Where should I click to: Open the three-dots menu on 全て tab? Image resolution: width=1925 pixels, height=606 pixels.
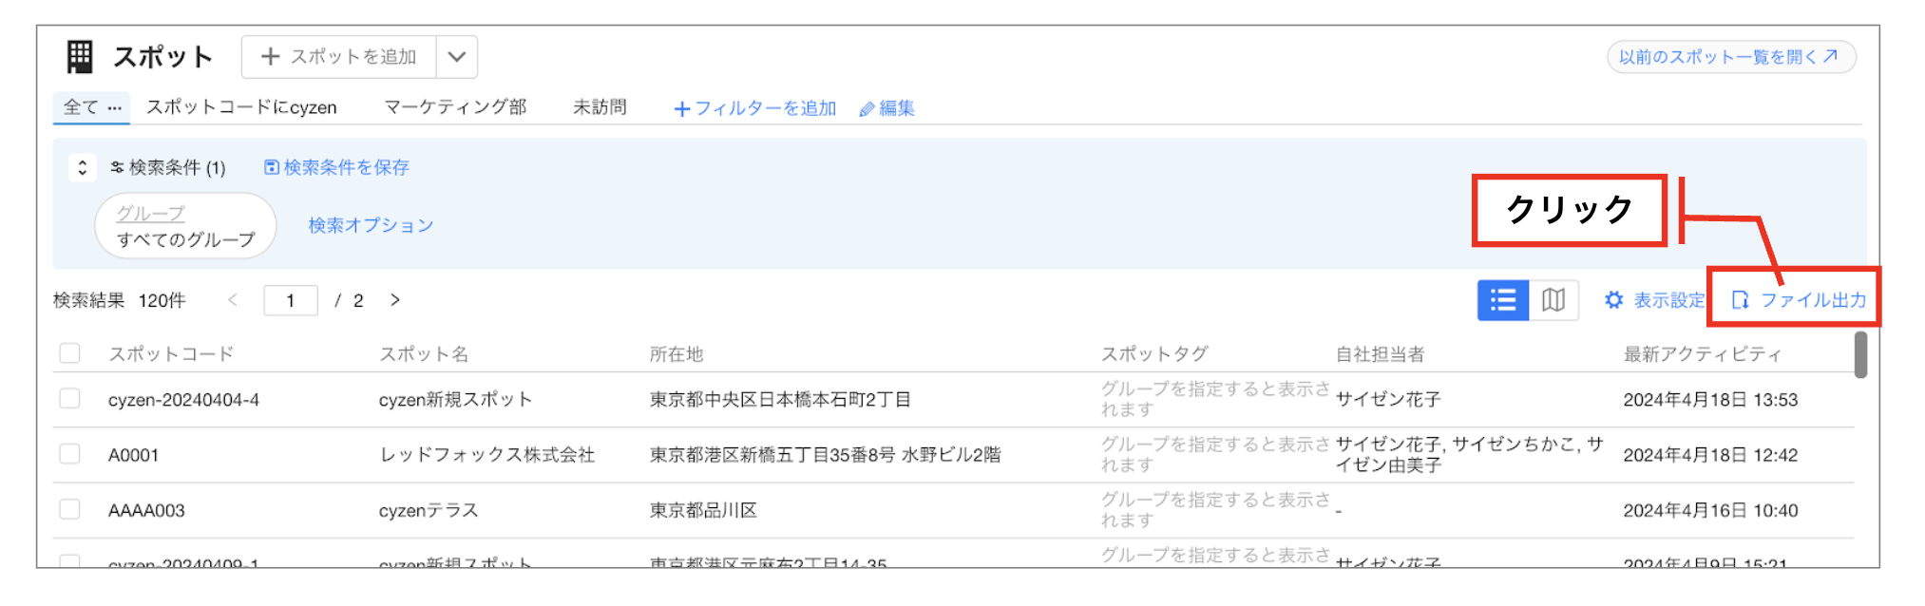pos(115,107)
